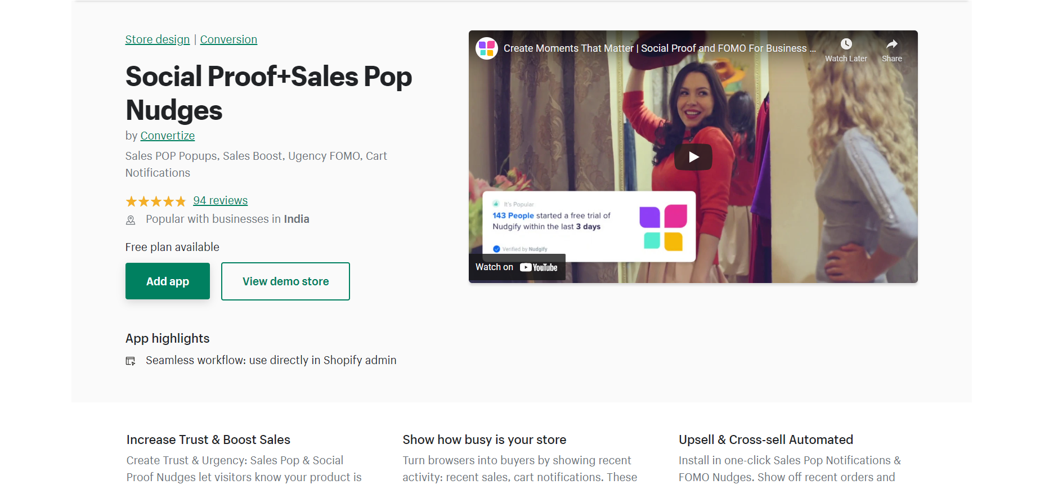
Task: Click the Upsell & Cross-sell Automated heading
Action: [765, 439]
